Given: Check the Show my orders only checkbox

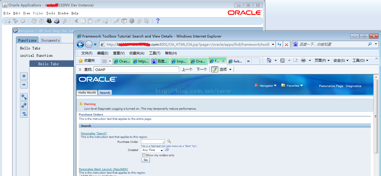Looking at the screenshot, I should pyautogui.click(x=144, y=155).
